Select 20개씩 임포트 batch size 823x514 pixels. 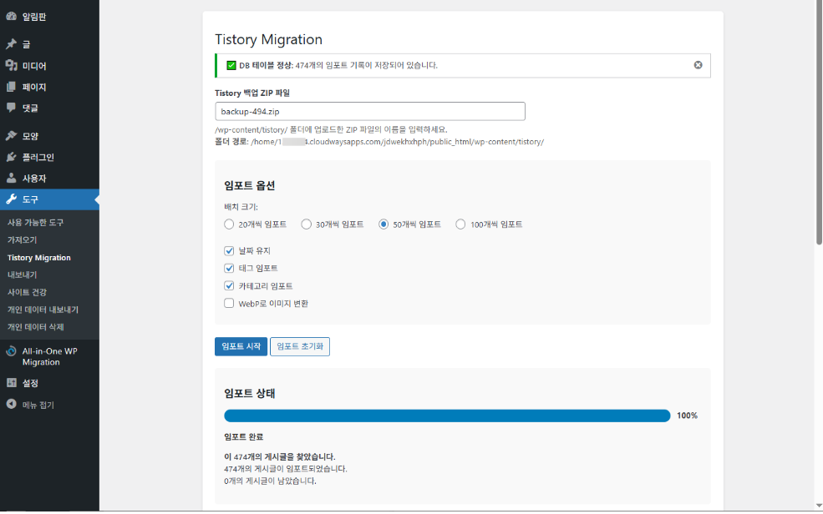click(229, 224)
